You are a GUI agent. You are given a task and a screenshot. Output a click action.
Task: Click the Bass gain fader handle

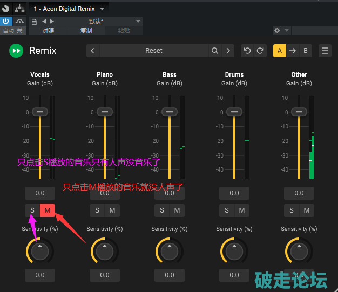tap(170, 112)
